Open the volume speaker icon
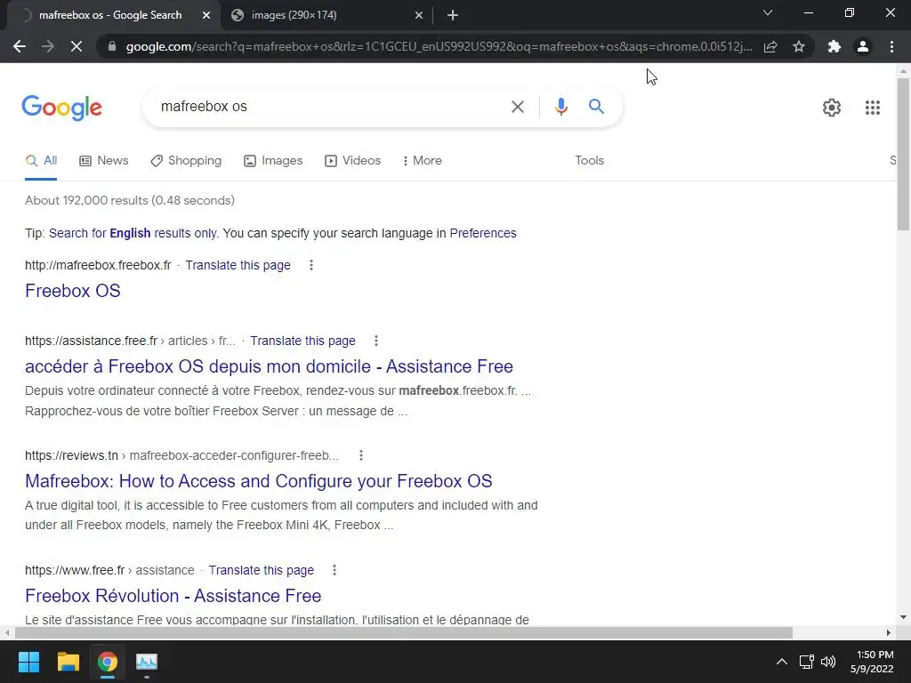The width and height of the screenshot is (911, 683). point(828,662)
